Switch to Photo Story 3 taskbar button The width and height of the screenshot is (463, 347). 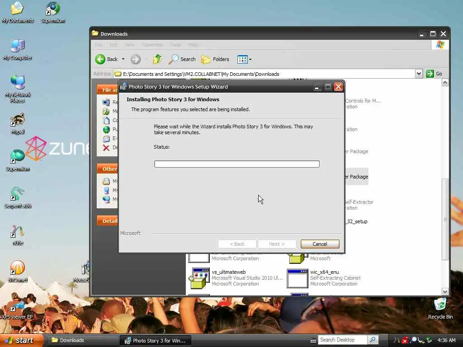[x=156, y=341]
